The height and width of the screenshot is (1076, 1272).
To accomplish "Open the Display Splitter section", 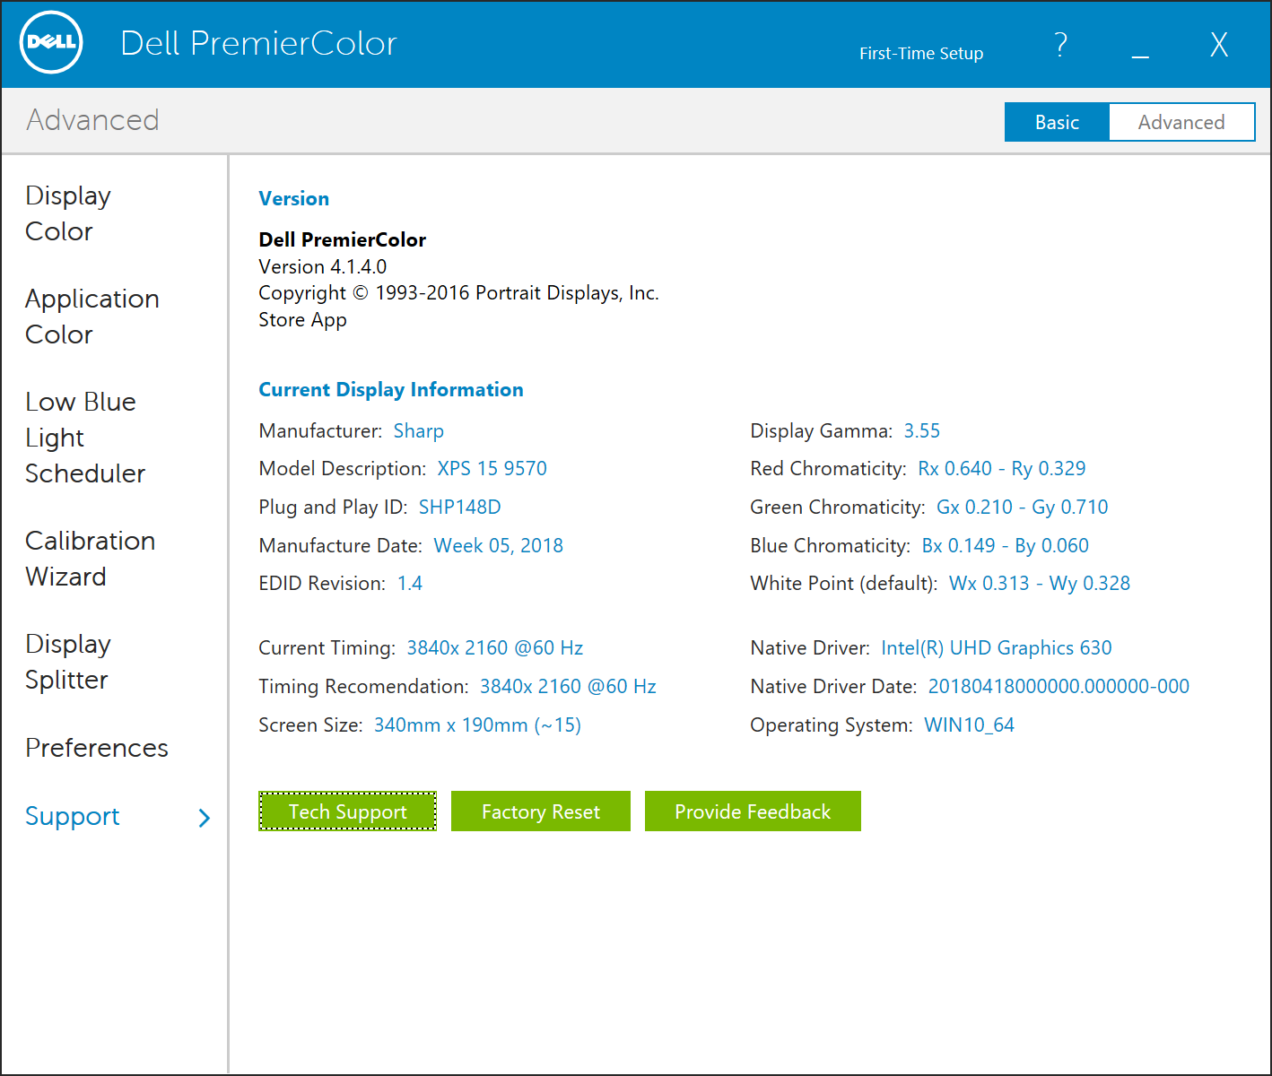I will [68, 662].
